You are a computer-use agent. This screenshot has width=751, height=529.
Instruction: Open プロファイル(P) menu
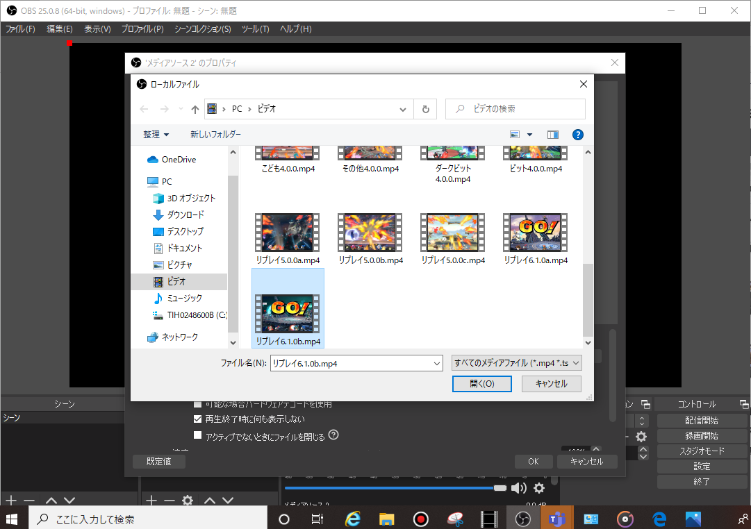click(142, 28)
